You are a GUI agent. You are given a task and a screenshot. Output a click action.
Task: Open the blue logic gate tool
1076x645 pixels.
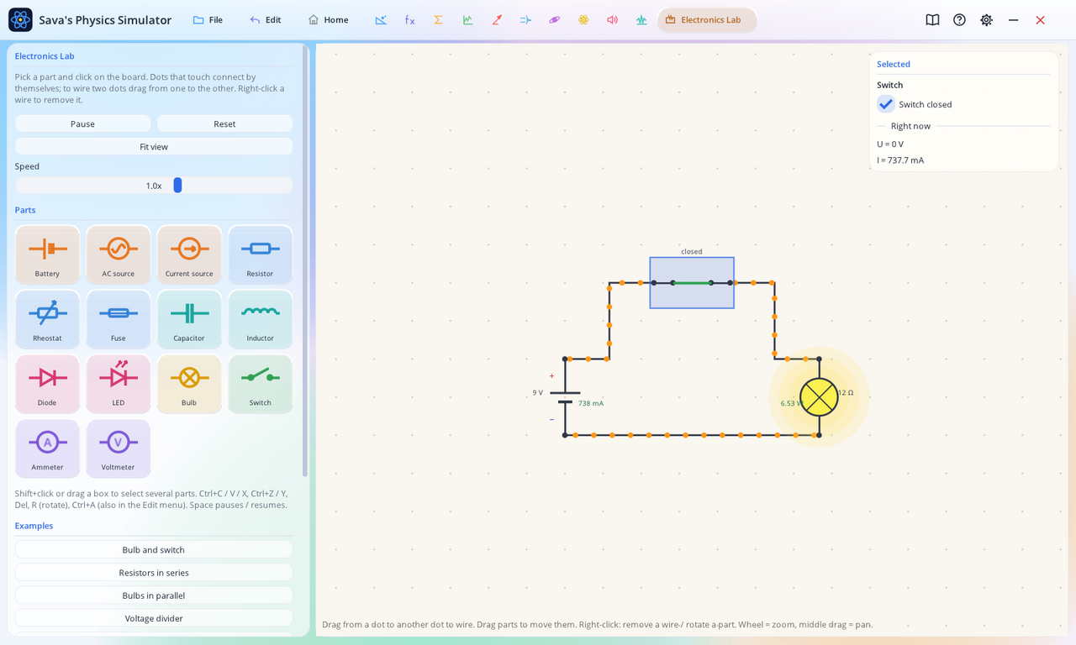(x=525, y=20)
